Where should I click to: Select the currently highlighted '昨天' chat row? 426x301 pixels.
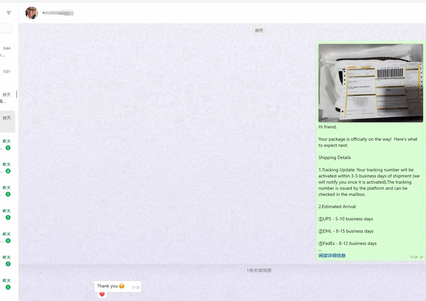pos(7,121)
